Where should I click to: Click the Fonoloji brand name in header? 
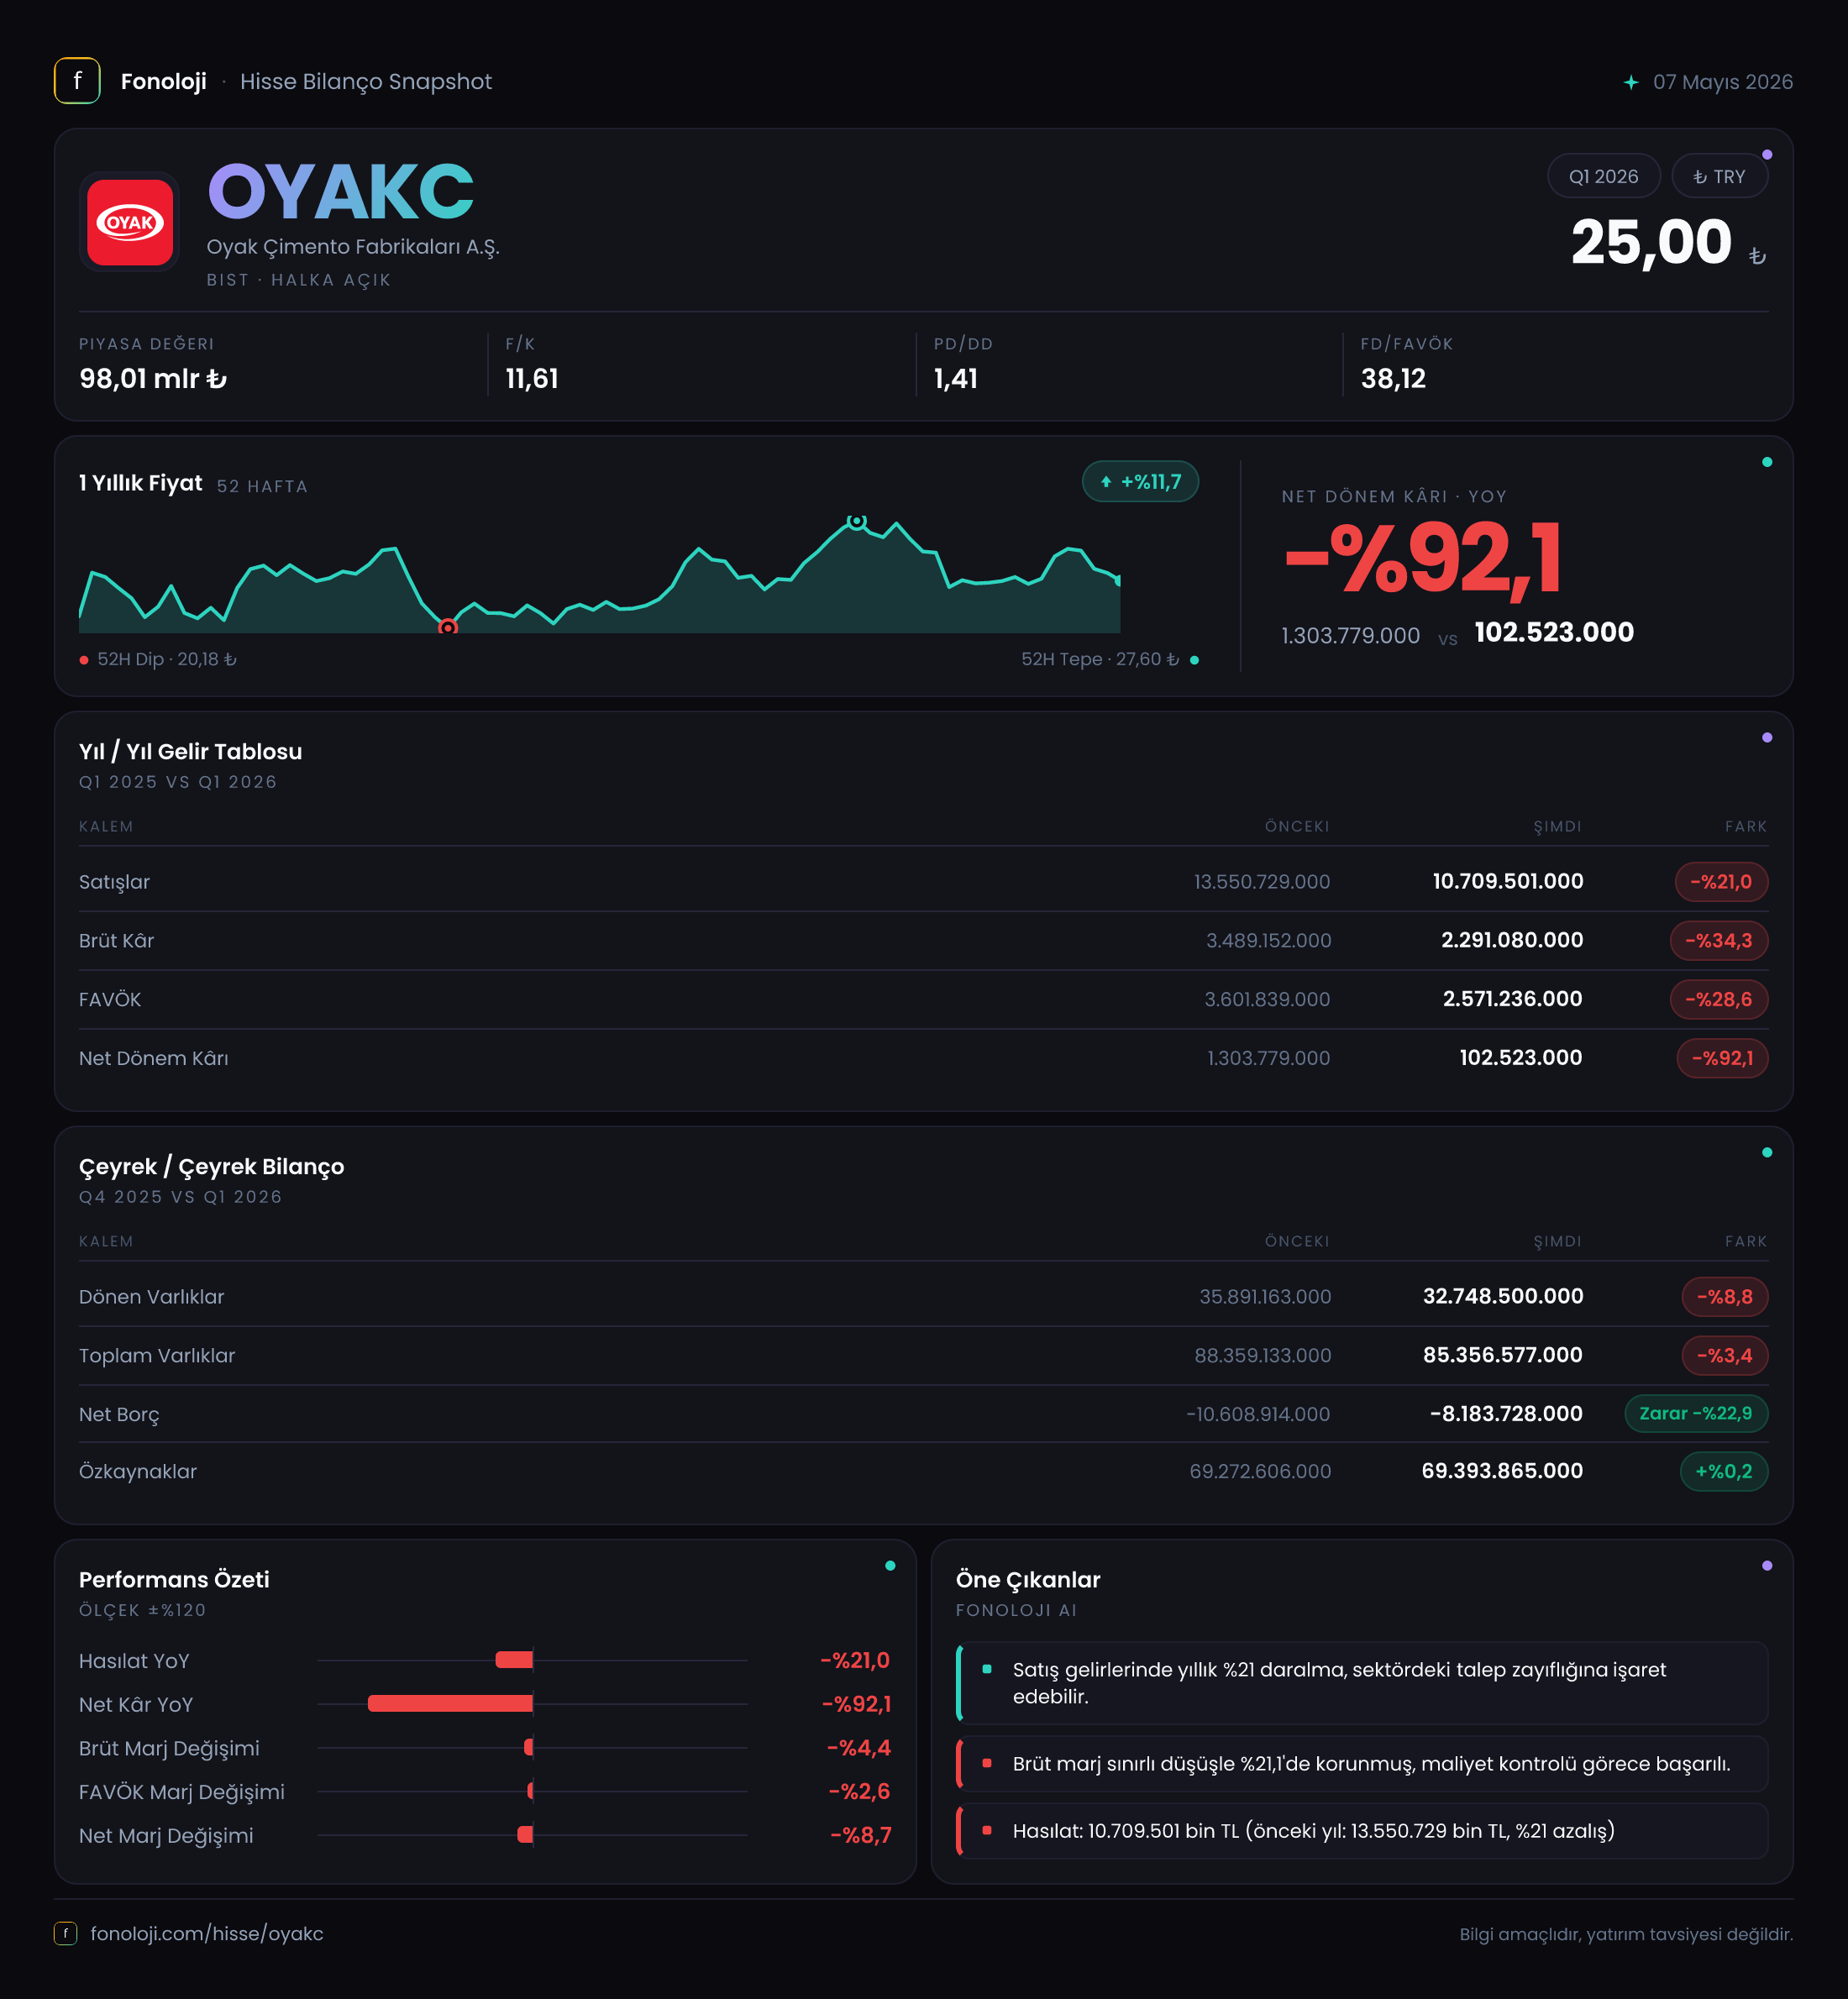pyautogui.click(x=164, y=82)
